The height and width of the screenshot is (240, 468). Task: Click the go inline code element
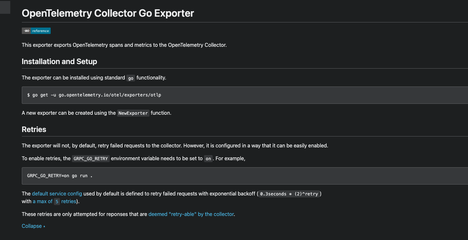click(130, 78)
